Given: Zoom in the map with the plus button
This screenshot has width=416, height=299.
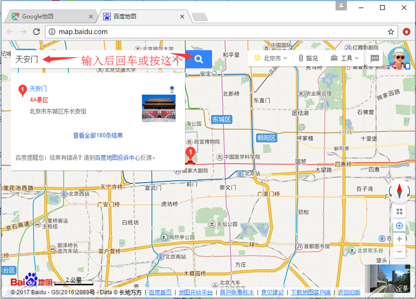Looking at the screenshot, I should pyautogui.click(x=399, y=239).
